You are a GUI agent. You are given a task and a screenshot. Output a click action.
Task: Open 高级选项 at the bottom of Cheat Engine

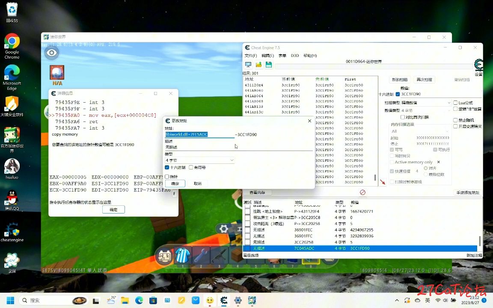coord(251,255)
